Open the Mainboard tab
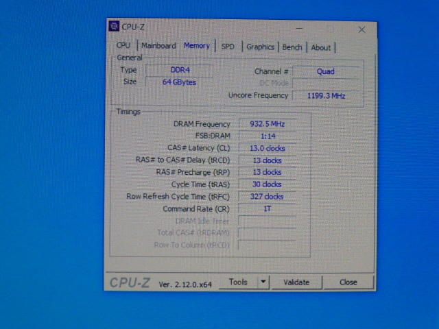This screenshot has width=439, height=329. [158, 46]
